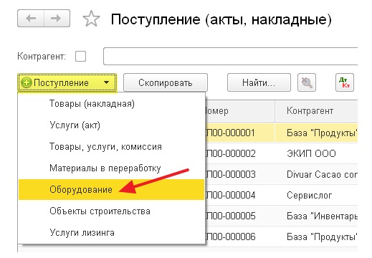Show Дт/Кт accounting entries
The width and height of the screenshot is (372, 258).
coord(345,82)
